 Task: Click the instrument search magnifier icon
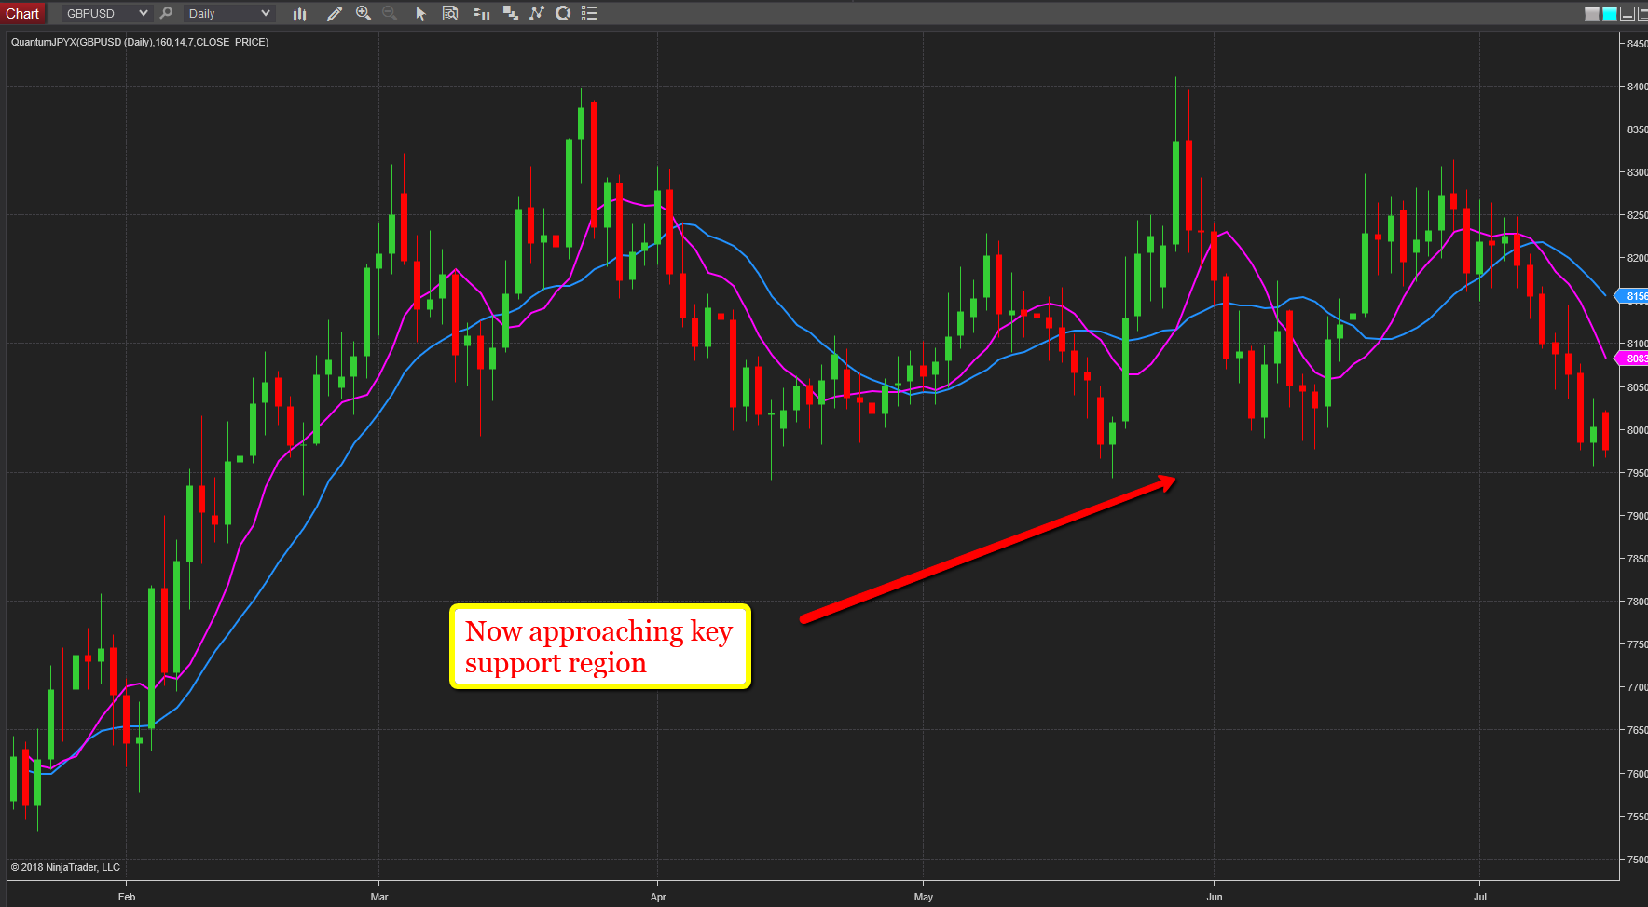pyautogui.click(x=167, y=13)
